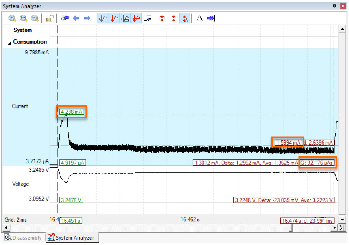Jump to cursor with green-line arrow icon
Screen dimensions: 349x245
pos(65,18)
